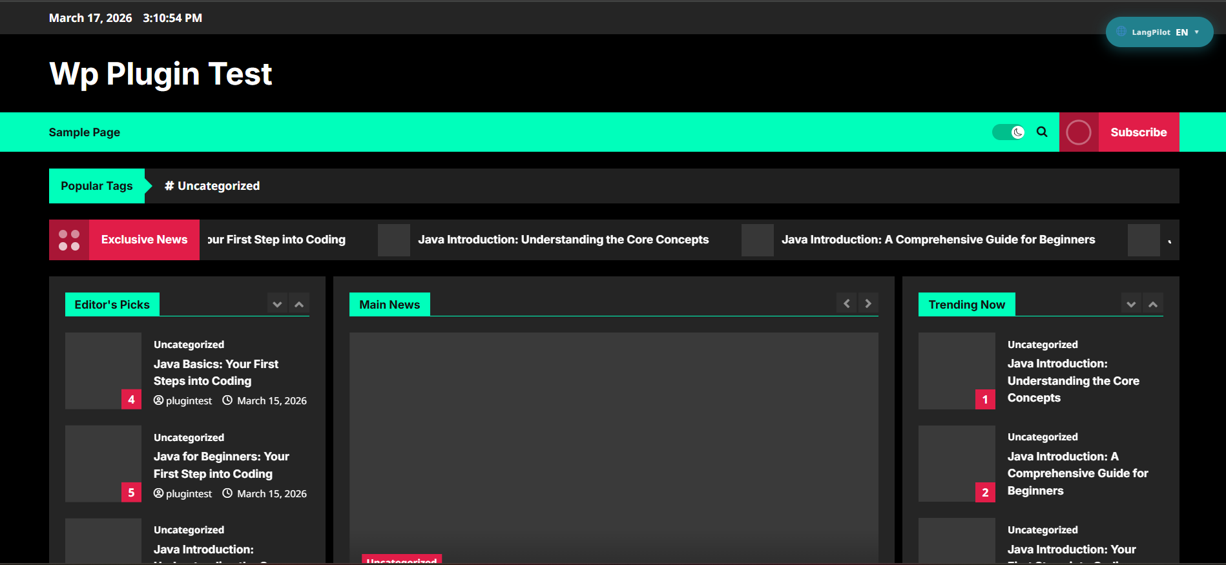Click the Exclusive News label
The image size is (1226, 565).
pos(144,240)
